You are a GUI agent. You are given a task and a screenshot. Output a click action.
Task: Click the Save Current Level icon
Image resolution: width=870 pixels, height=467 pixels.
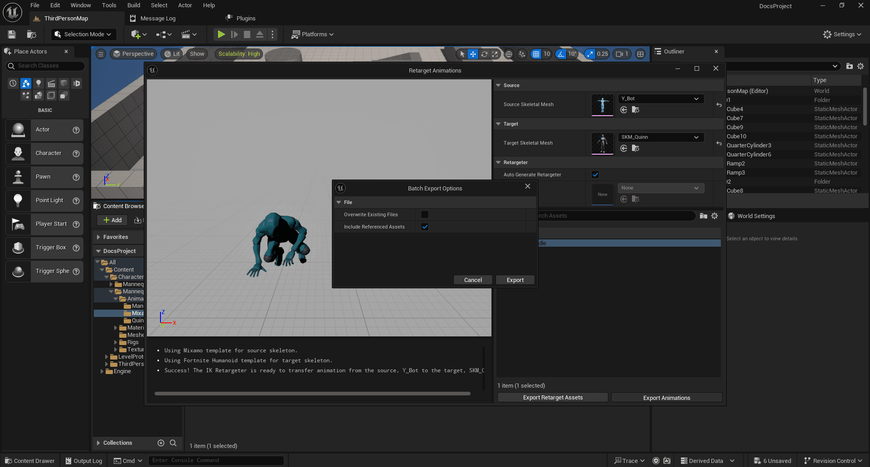[12, 34]
